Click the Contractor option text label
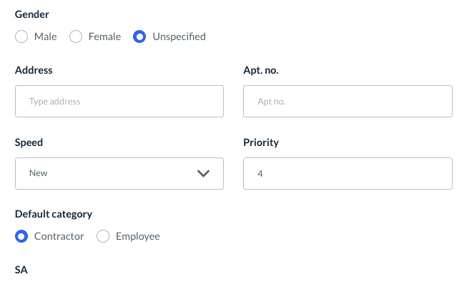This screenshot has width=469, height=287. (x=59, y=236)
